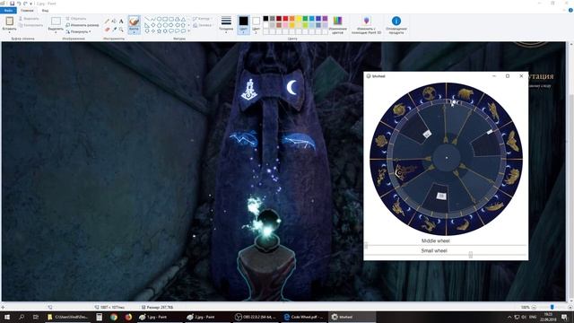The height and width of the screenshot is (323, 574).
Task: Click the Task View taskbar icon
Action: pyautogui.click(x=36, y=317)
